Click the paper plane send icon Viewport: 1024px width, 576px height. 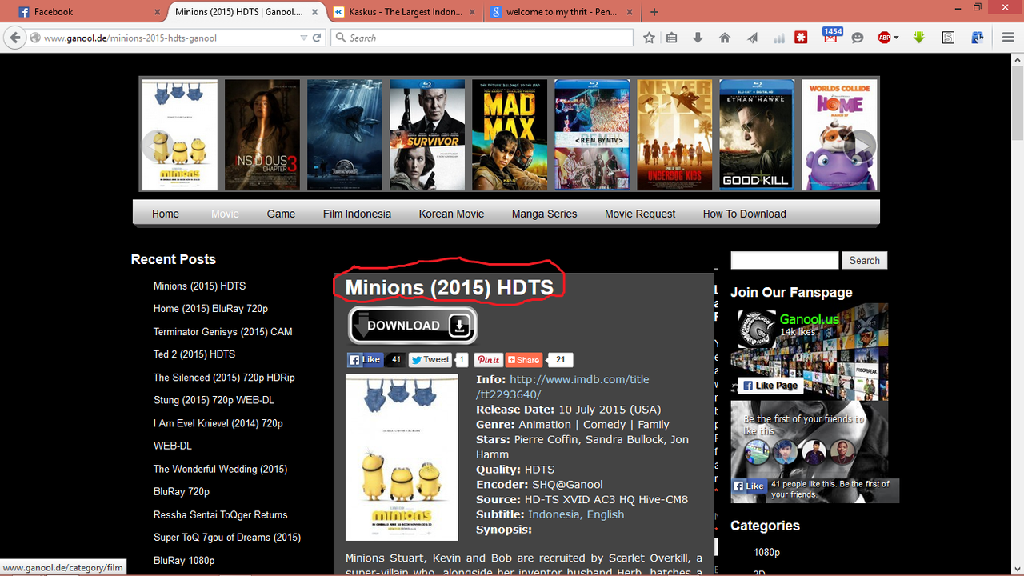coord(752,38)
